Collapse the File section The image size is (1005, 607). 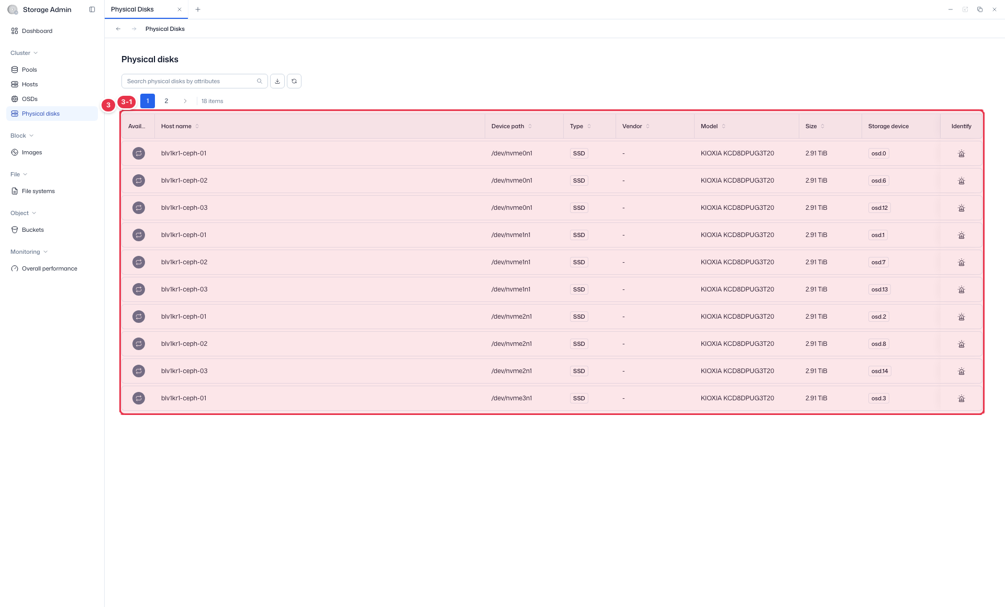click(19, 174)
